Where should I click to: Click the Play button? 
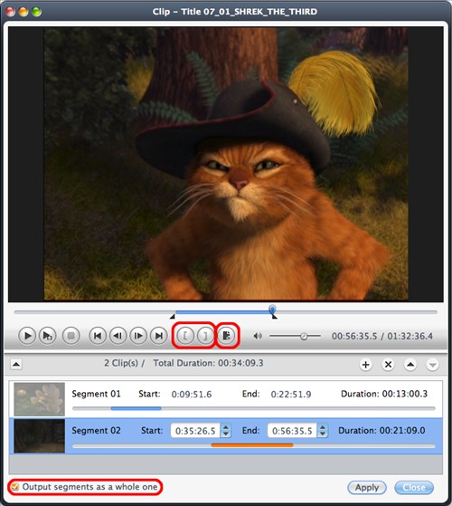(x=27, y=336)
